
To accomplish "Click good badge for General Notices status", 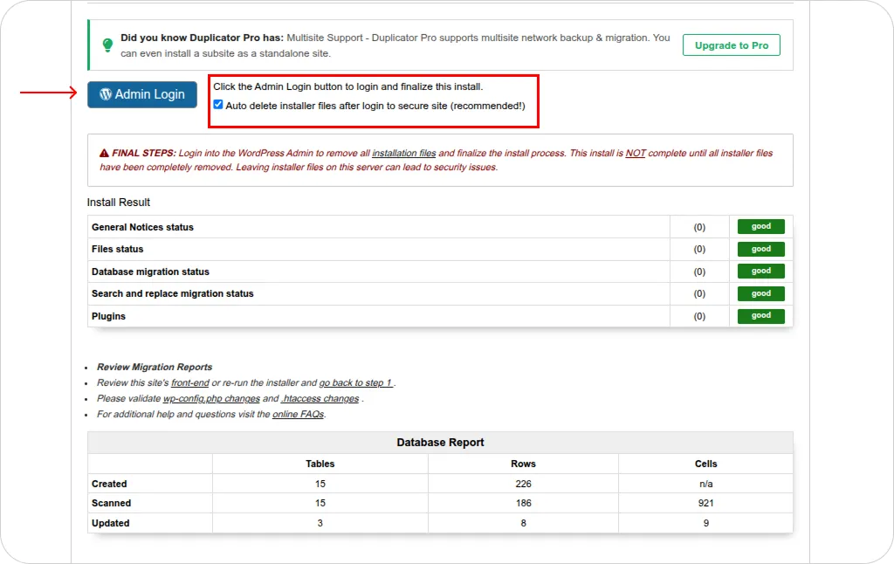I will tap(760, 226).
